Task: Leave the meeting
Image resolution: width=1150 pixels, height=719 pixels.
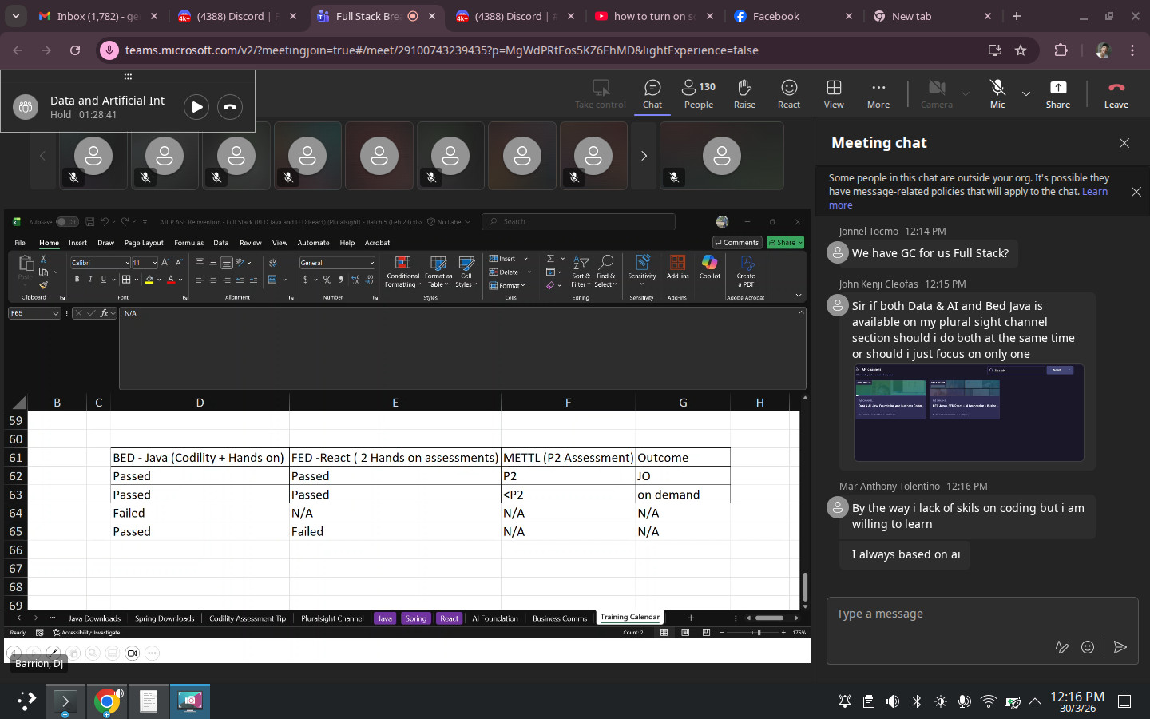Action: [x=1116, y=94]
